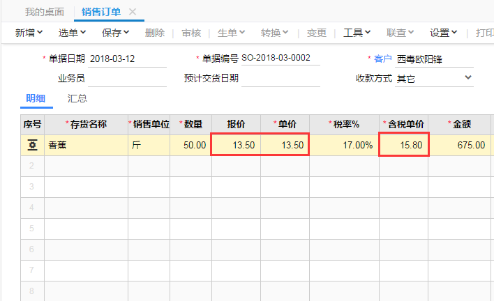
Task: Open the 工具 menu
Action: [x=357, y=32]
